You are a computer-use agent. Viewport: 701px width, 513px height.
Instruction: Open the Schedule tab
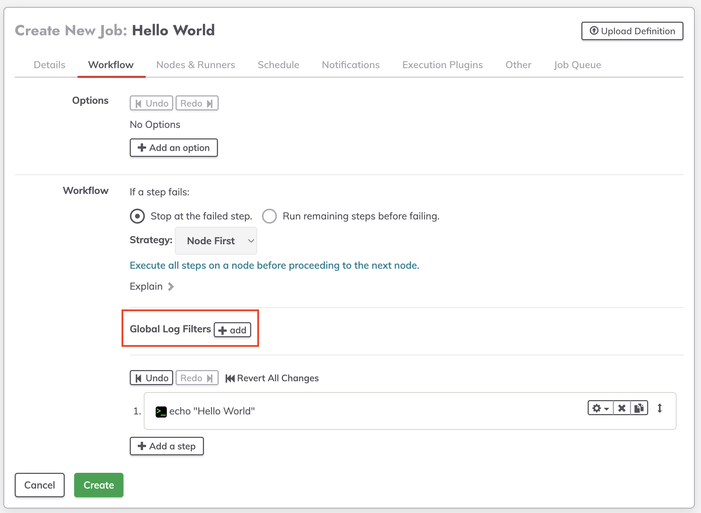[x=278, y=65]
